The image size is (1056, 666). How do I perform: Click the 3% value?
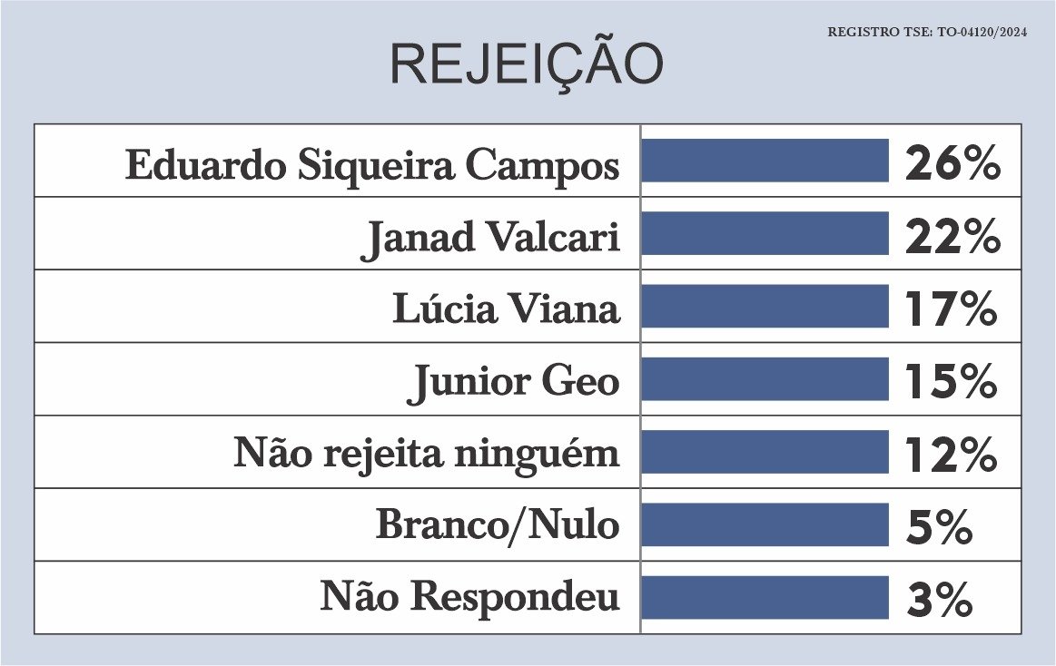point(939,600)
